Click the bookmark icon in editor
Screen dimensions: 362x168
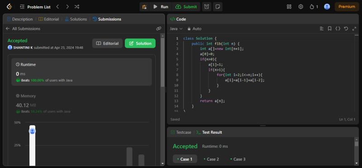(330, 28)
